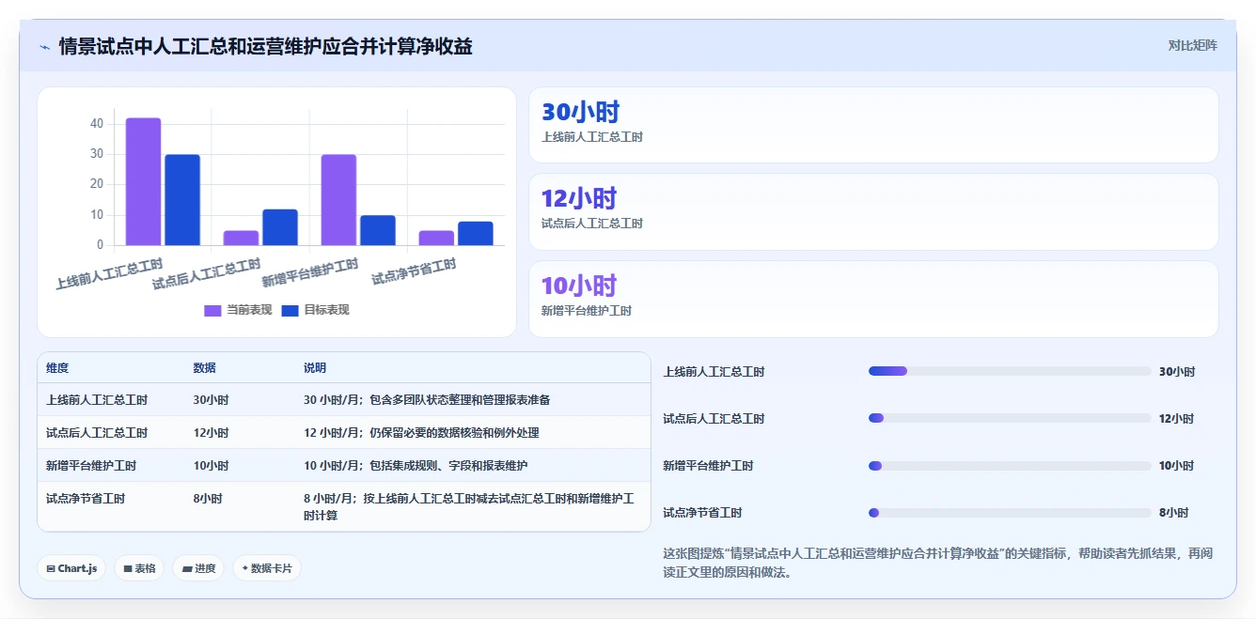Viewport: 1256px width, 619px height.
Task: Click the blue bar for 试点后人工汇总工时
Action: [x=280, y=227]
